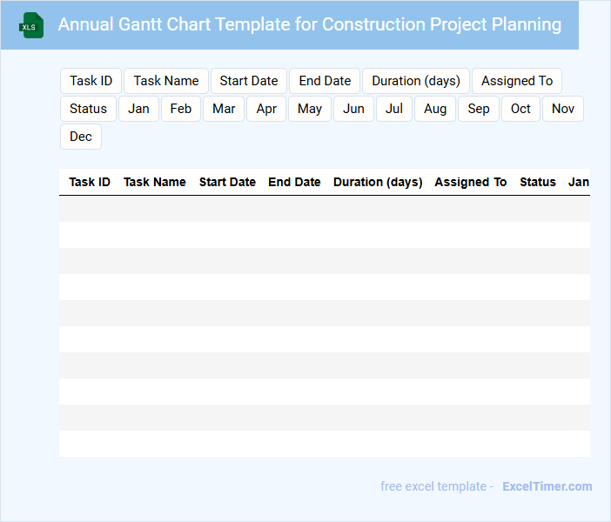
Task: Click the Nov month tag
Action: click(x=563, y=109)
